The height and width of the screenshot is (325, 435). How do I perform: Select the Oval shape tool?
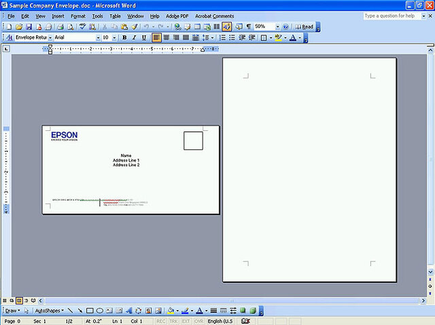100,311
